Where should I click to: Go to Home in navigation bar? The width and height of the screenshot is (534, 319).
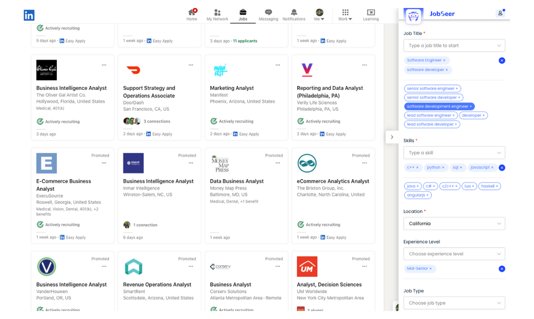(x=192, y=15)
